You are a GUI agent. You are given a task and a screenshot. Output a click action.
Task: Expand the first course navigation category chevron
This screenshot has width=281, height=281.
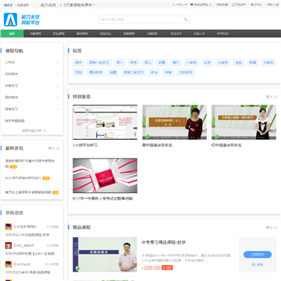coord(58,62)
